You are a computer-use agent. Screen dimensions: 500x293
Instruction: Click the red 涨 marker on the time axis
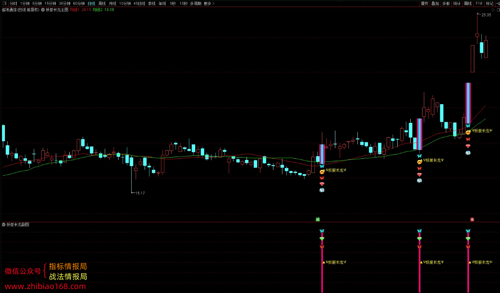point(472,219)
